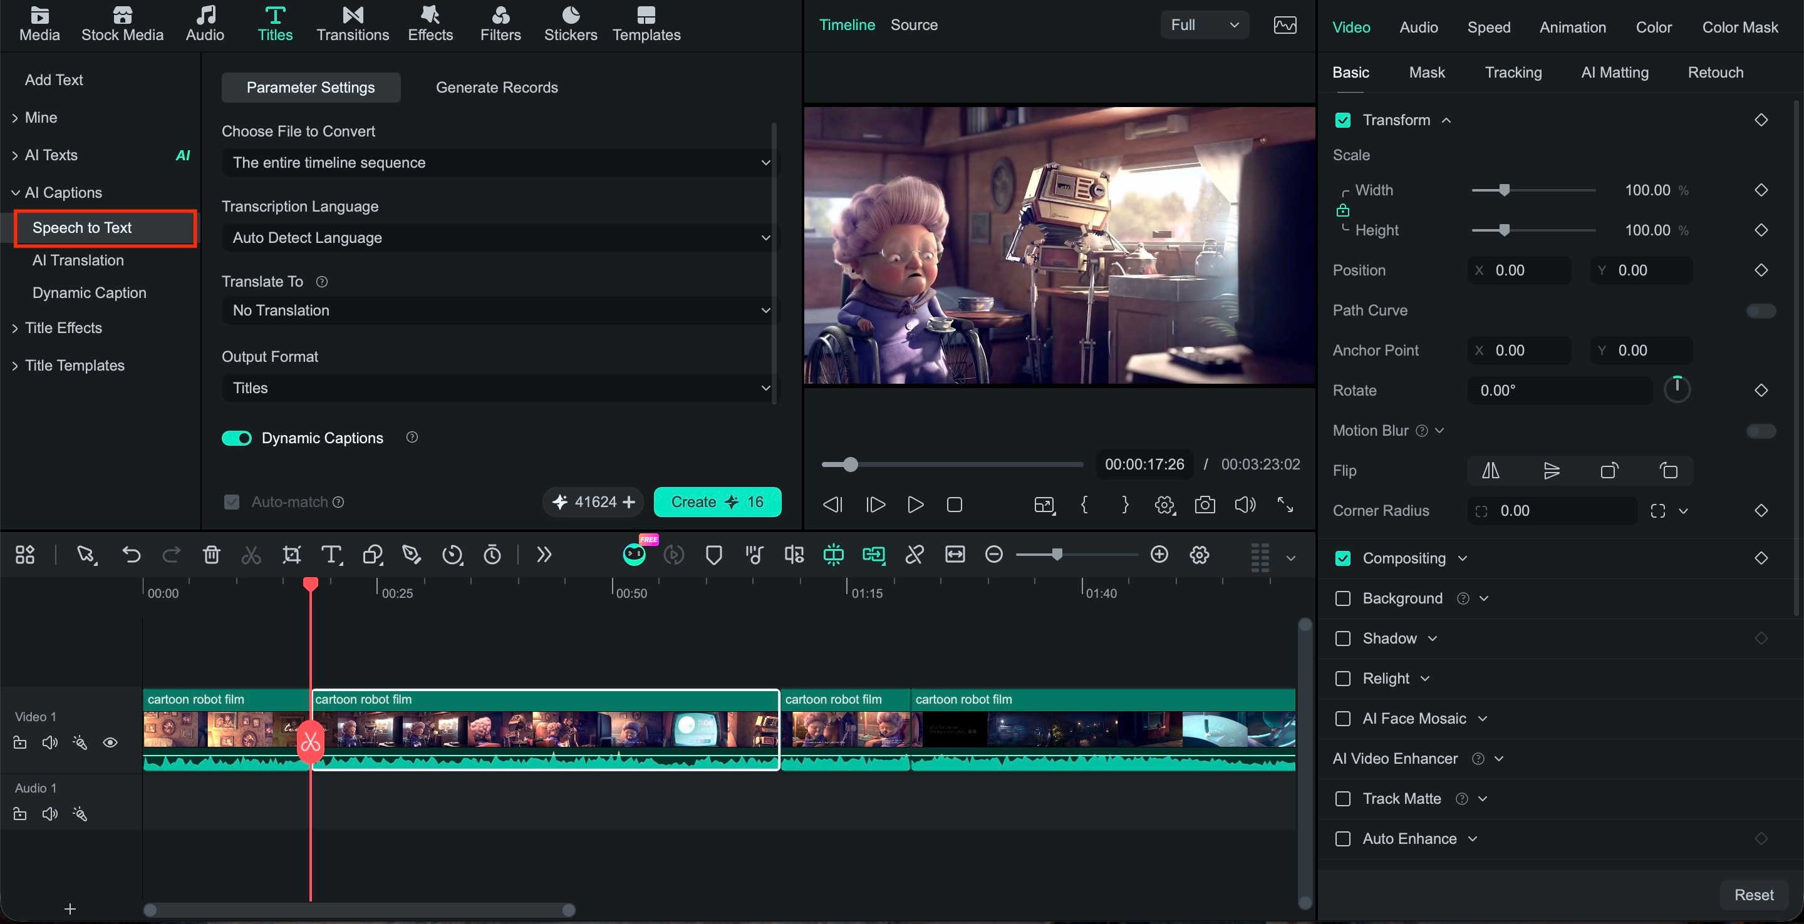Click the AI copilot robot icon
Image resolution: width=1804 pixels, height=924 pixels.
coord(635,555)
